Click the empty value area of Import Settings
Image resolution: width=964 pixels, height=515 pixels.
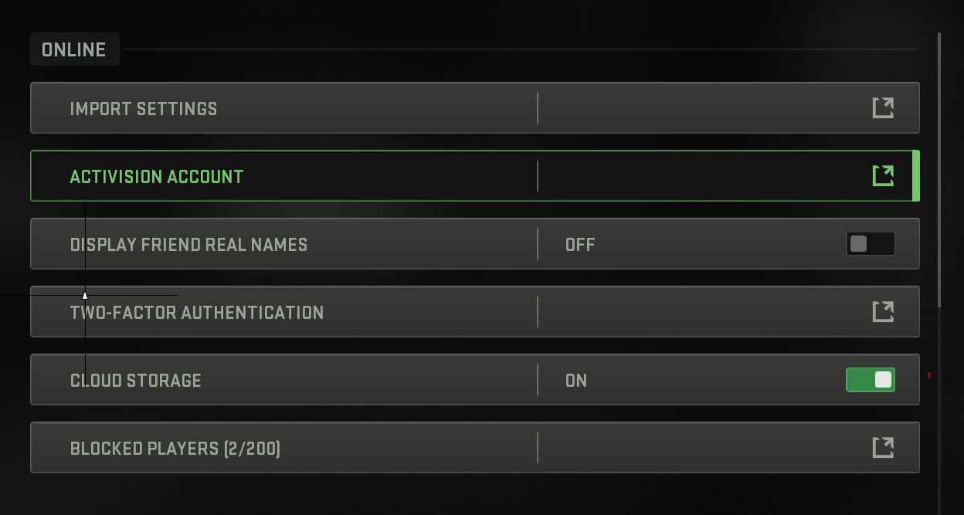pos(695,108)
